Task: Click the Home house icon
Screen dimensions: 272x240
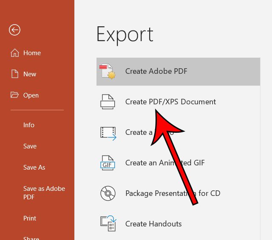Action: click(x=15, y=53)
